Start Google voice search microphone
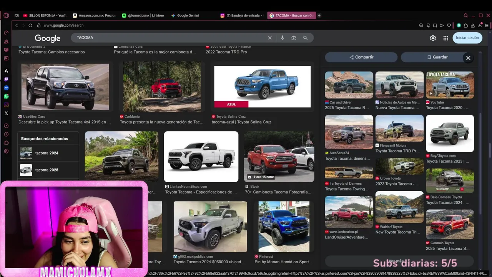The height and width of the screenshot is (277, 492). pyautogui.click(x=283, y=38)
